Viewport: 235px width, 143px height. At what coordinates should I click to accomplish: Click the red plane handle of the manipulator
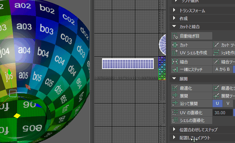click(x=28, y=87)
